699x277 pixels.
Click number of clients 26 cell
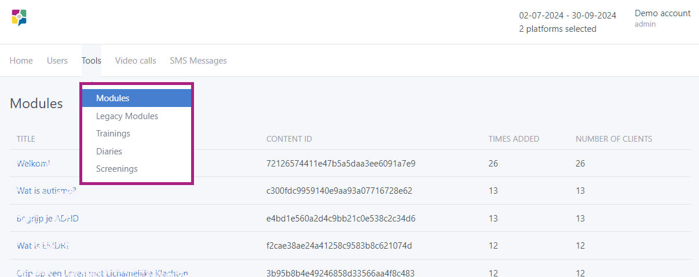[580, 164]
